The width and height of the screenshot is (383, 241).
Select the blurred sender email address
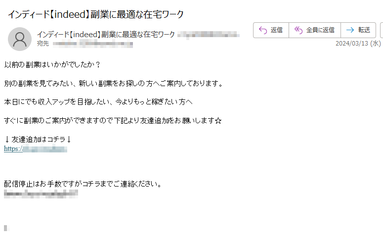pos(209,35)
